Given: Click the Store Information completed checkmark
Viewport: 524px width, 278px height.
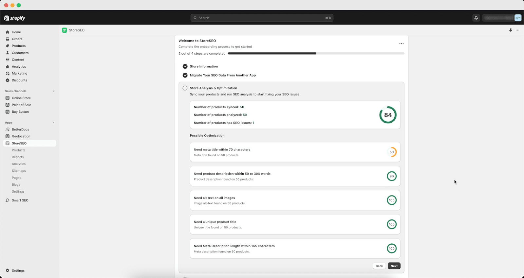Looking at the screenshot, I should [185, 66].
